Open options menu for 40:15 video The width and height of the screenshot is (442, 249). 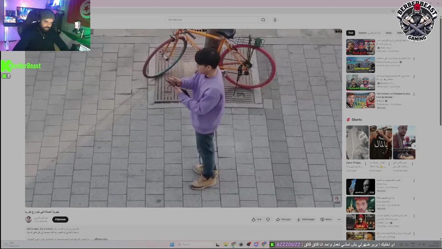414,77
